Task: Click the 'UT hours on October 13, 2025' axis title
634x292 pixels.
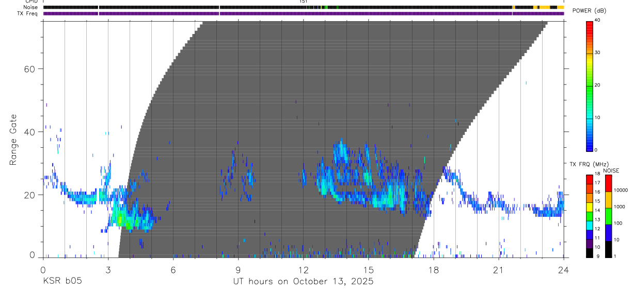Action: (303, 281)
